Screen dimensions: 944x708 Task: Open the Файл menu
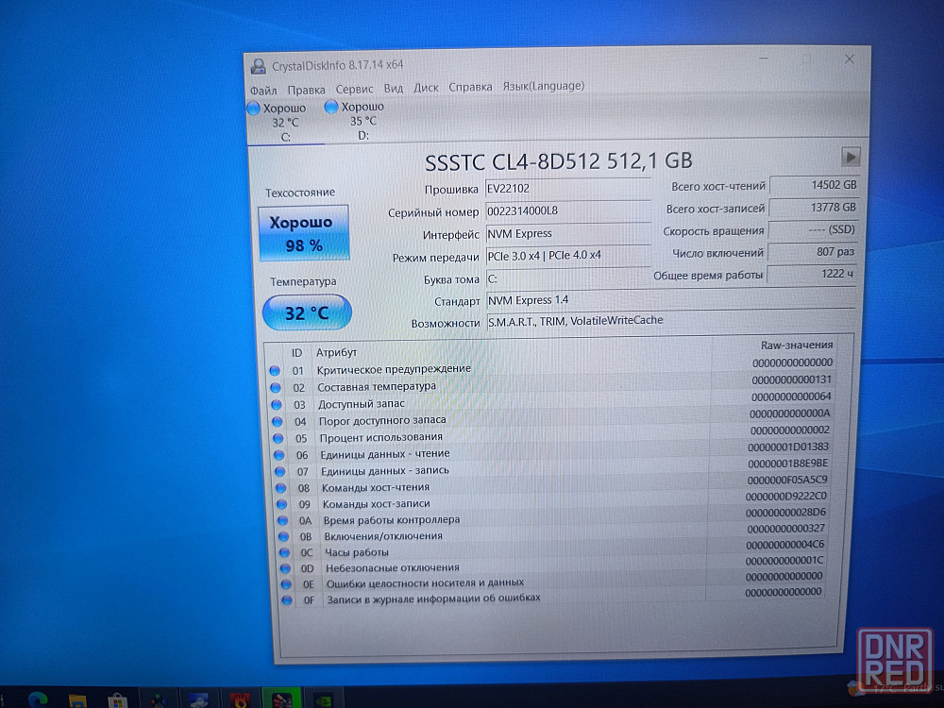[x=263, y=91]
